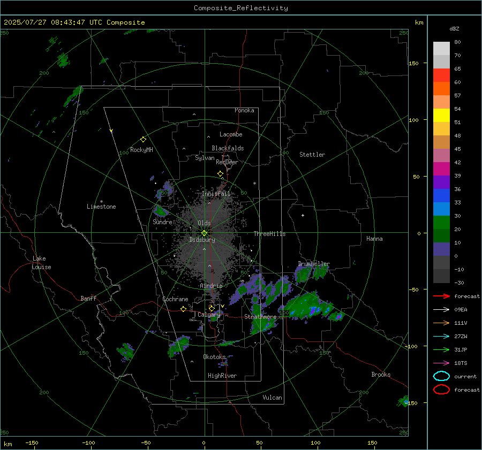
Task: Click the Sylvan label
Action: click(x=205, y=158)
